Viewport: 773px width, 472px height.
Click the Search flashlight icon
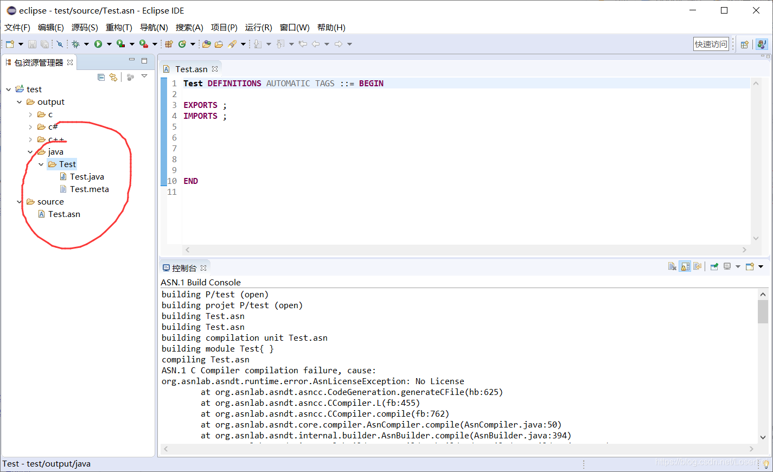tap(232, 44)
